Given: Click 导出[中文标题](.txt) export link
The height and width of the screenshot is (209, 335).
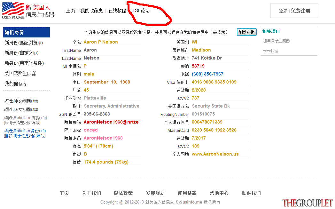Looking at the screenshot, I should pos(21,101).
